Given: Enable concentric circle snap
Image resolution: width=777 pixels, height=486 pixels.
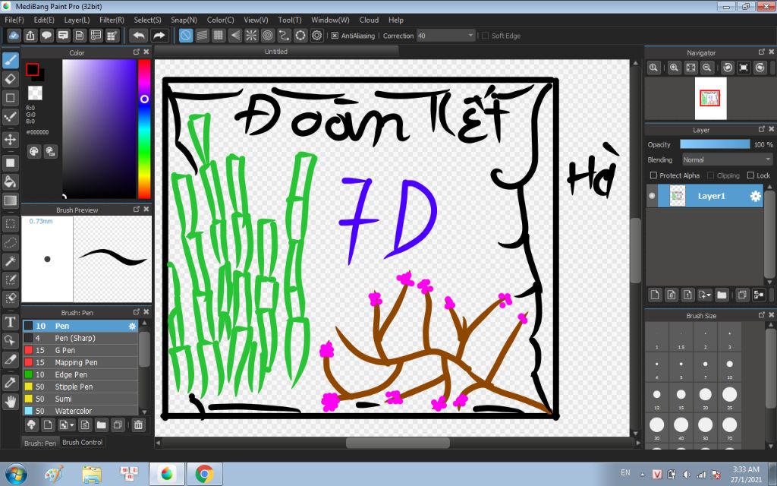Looking at the screenshot, I should pos(268,36).
